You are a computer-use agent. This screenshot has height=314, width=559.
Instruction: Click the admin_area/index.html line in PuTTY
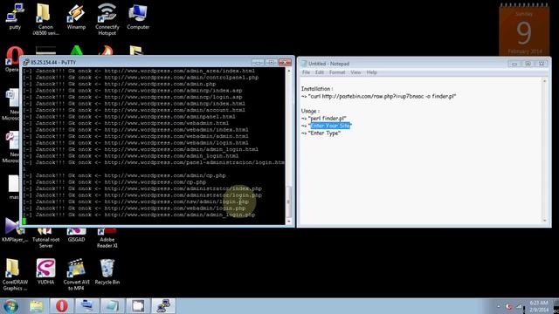[x=139, y=71]
